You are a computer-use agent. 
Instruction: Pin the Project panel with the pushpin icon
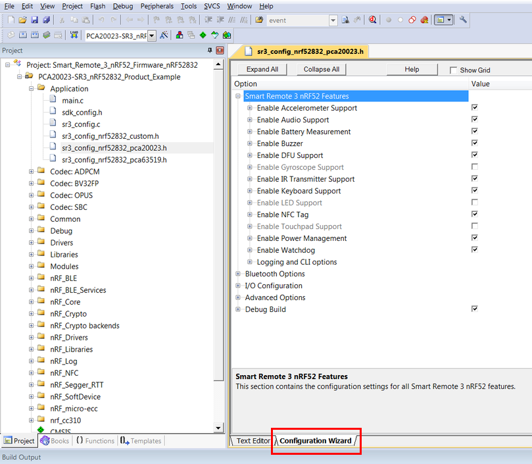click(x=210, y=50)
